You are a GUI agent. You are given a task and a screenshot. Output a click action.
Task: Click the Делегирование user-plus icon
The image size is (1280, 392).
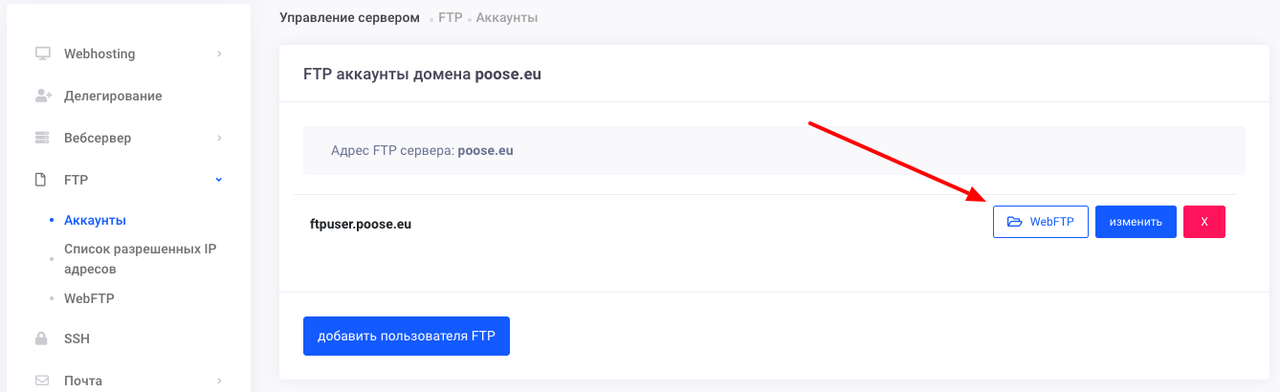pos(42,96)
